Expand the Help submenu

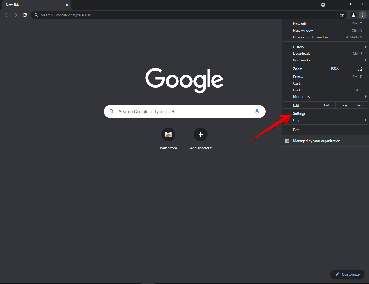point(325,120)
